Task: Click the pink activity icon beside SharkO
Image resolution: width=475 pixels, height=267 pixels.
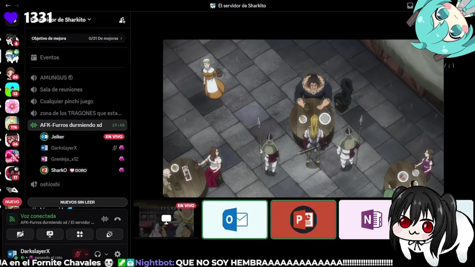Action: 121,170
